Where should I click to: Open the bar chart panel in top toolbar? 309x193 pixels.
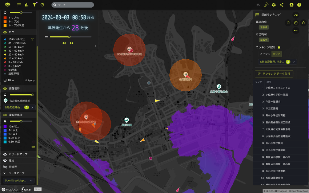coord(27,5)
